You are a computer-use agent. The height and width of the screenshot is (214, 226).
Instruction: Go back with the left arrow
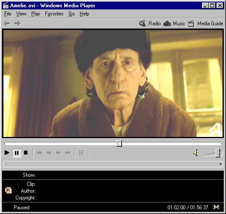7,24
